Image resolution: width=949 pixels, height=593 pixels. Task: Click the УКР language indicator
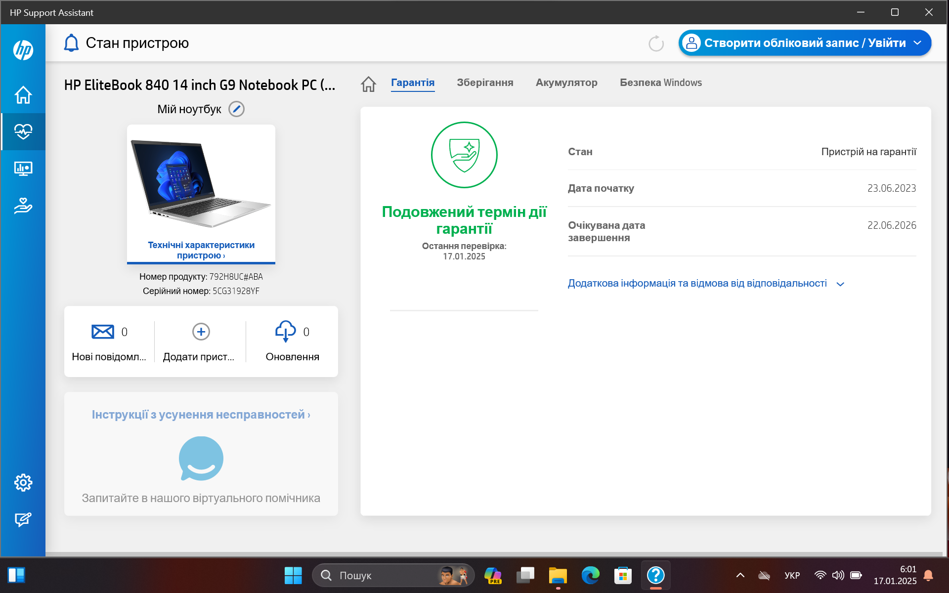tap(792, 575)
